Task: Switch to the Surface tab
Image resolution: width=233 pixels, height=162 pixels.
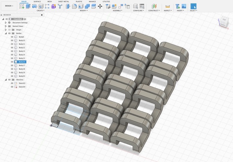Action: [x=37, y=1]
